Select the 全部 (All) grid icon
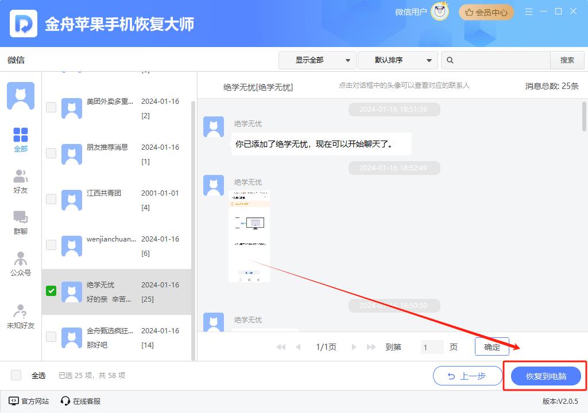588x413 pixels. coord(21,137)
